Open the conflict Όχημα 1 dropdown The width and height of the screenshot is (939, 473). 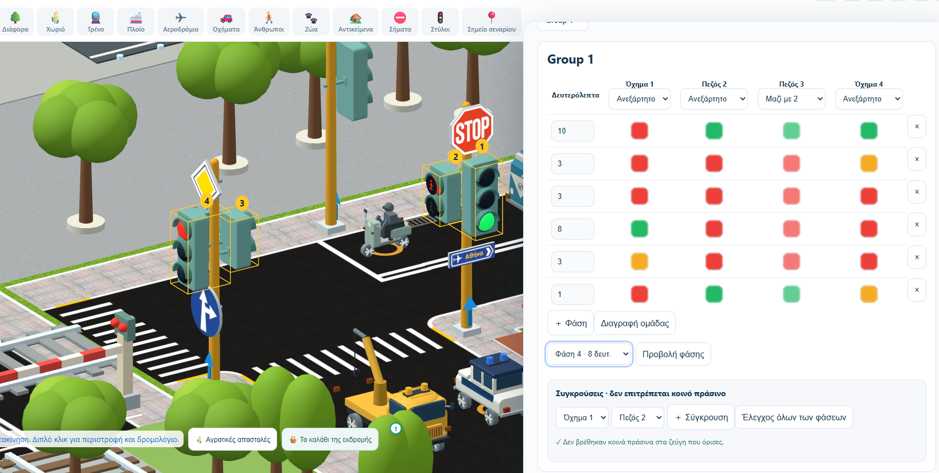coord(582,417)
